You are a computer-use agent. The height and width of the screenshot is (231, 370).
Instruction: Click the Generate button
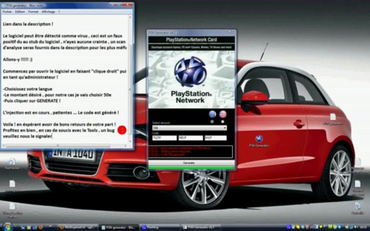(x=191, y=163)
